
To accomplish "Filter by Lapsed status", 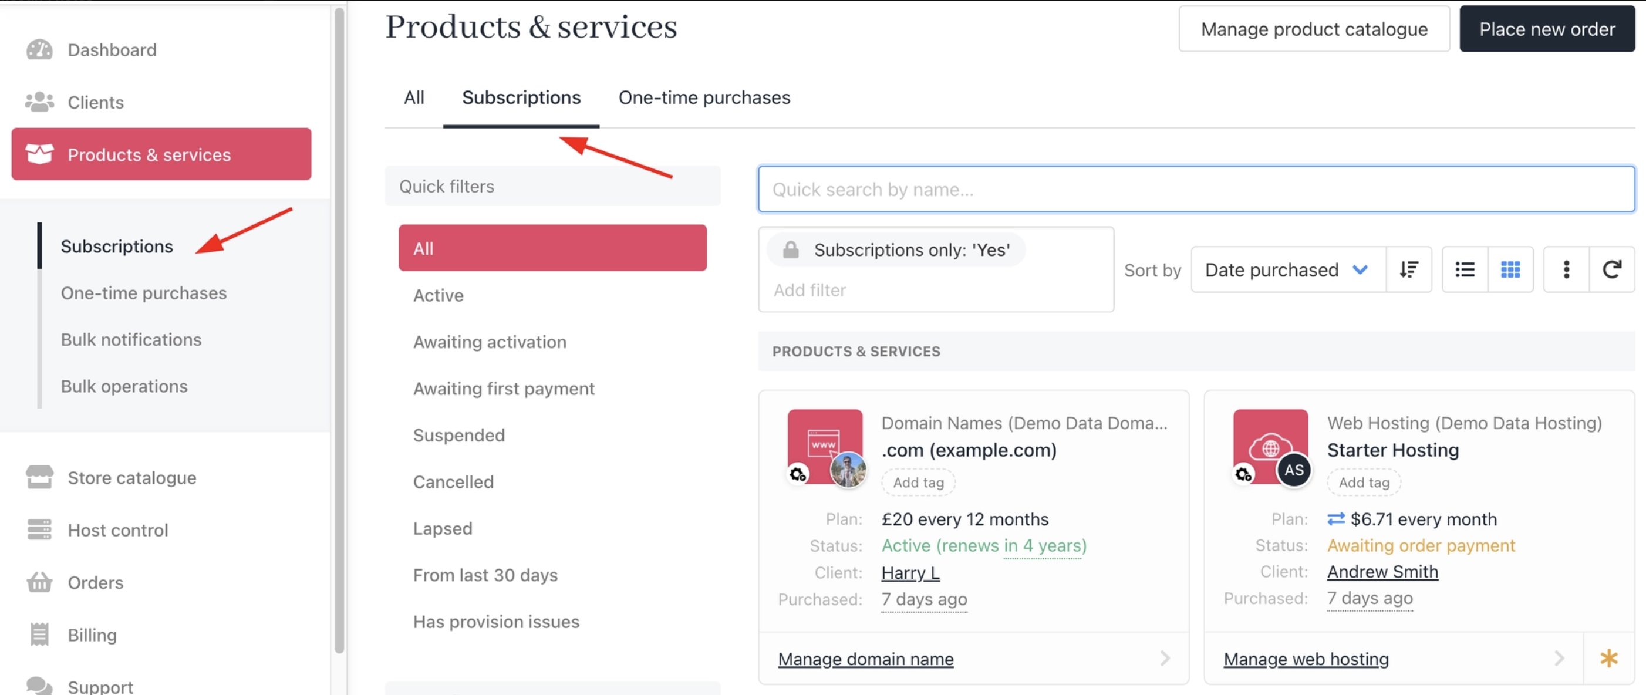I will [x=443, y=528].
